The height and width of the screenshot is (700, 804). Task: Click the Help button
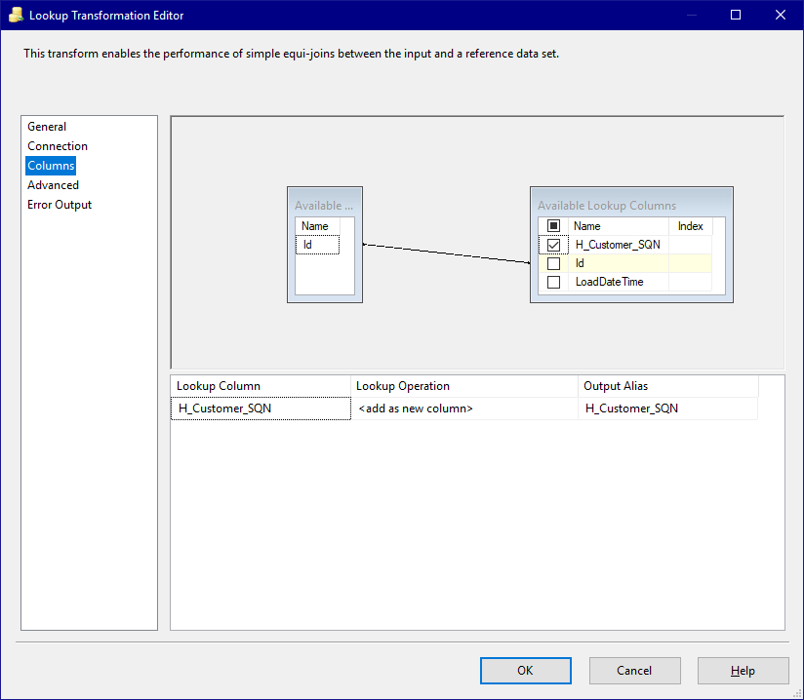coord(743,671)
